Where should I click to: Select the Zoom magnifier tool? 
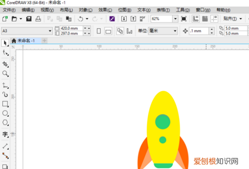pyautogui.click(x=5, y=74)
